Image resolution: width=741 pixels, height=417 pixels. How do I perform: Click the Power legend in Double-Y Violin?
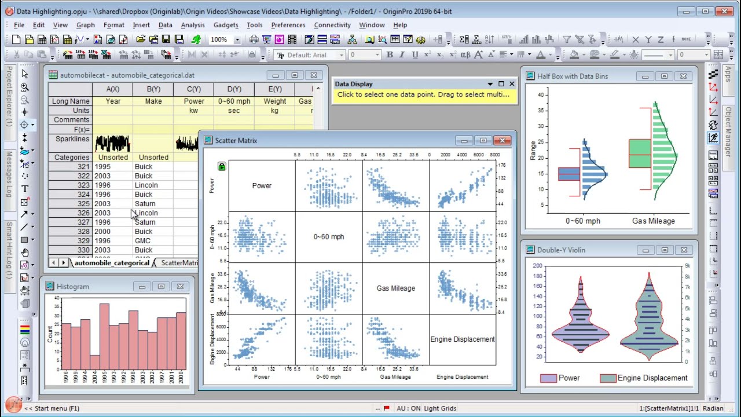(560, 378)
